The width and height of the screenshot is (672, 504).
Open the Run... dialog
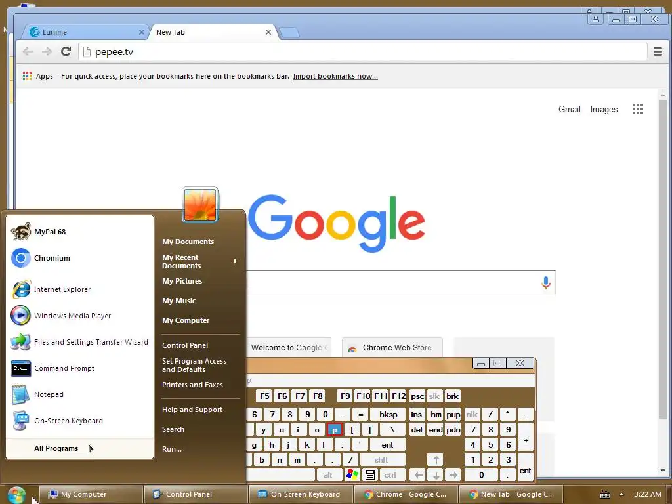click(x=172, y=449)
